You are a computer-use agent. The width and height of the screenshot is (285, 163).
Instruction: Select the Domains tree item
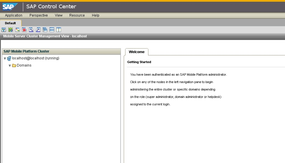(x=24, y=65)
